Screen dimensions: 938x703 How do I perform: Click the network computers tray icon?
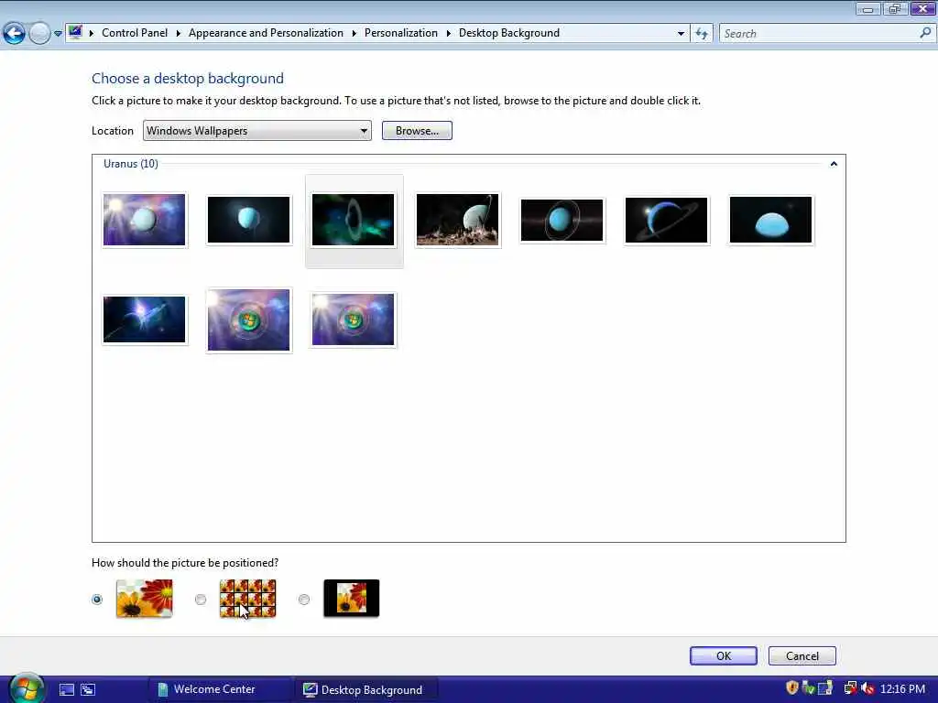[x=851, y=688]
